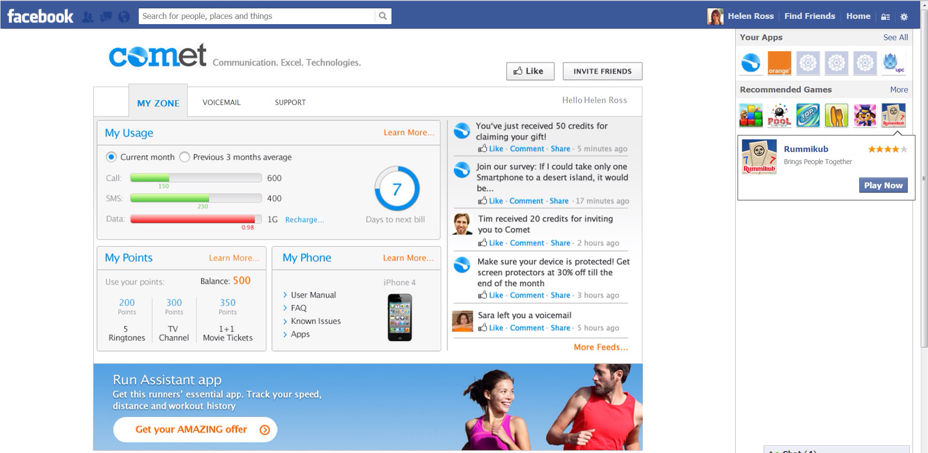This screenshot has width=928, height=453.
Task: Open the Orange app icon
Action: [x=779, y=63]
